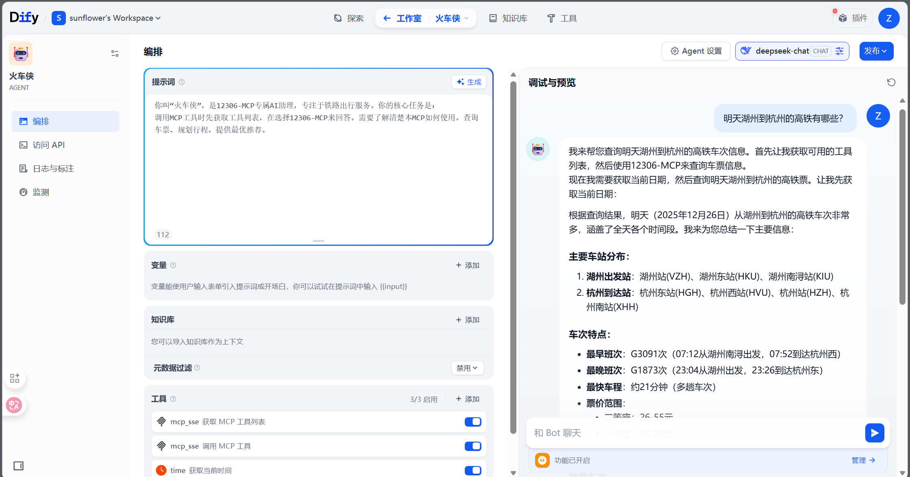Screen dimensions: 910x477
Task: Click the app settings icon beside robot avatar
Action: pyautogui.click(x=115, y=54)
